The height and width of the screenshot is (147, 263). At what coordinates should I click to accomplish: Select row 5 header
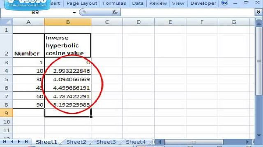point(7,79)
